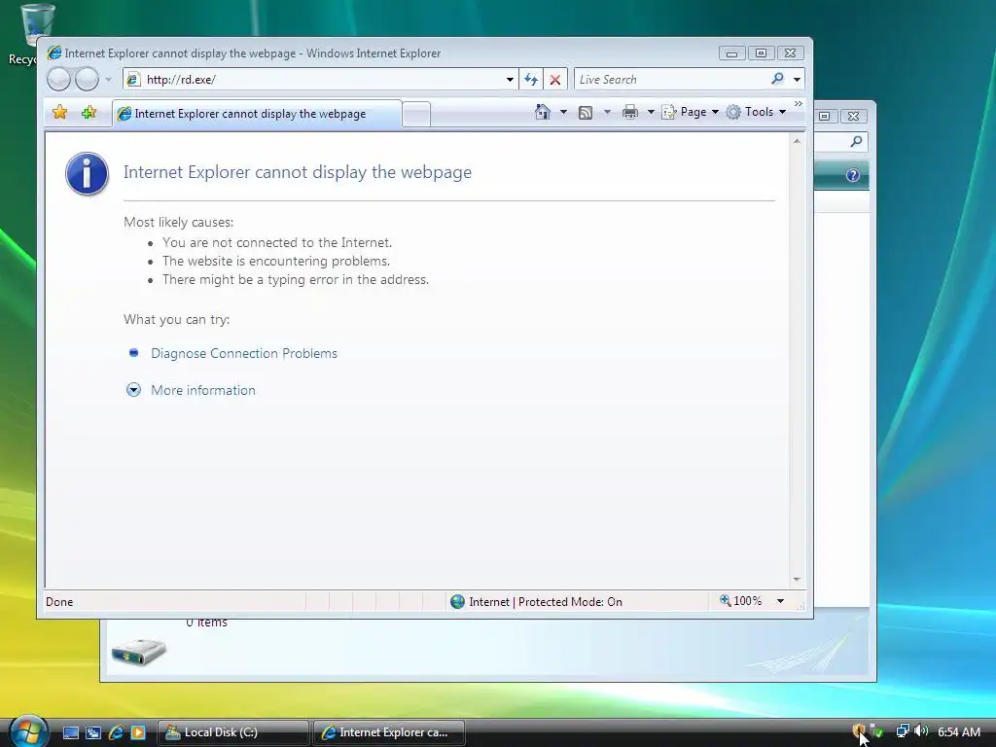Open the Tools menu

point(757,112)
